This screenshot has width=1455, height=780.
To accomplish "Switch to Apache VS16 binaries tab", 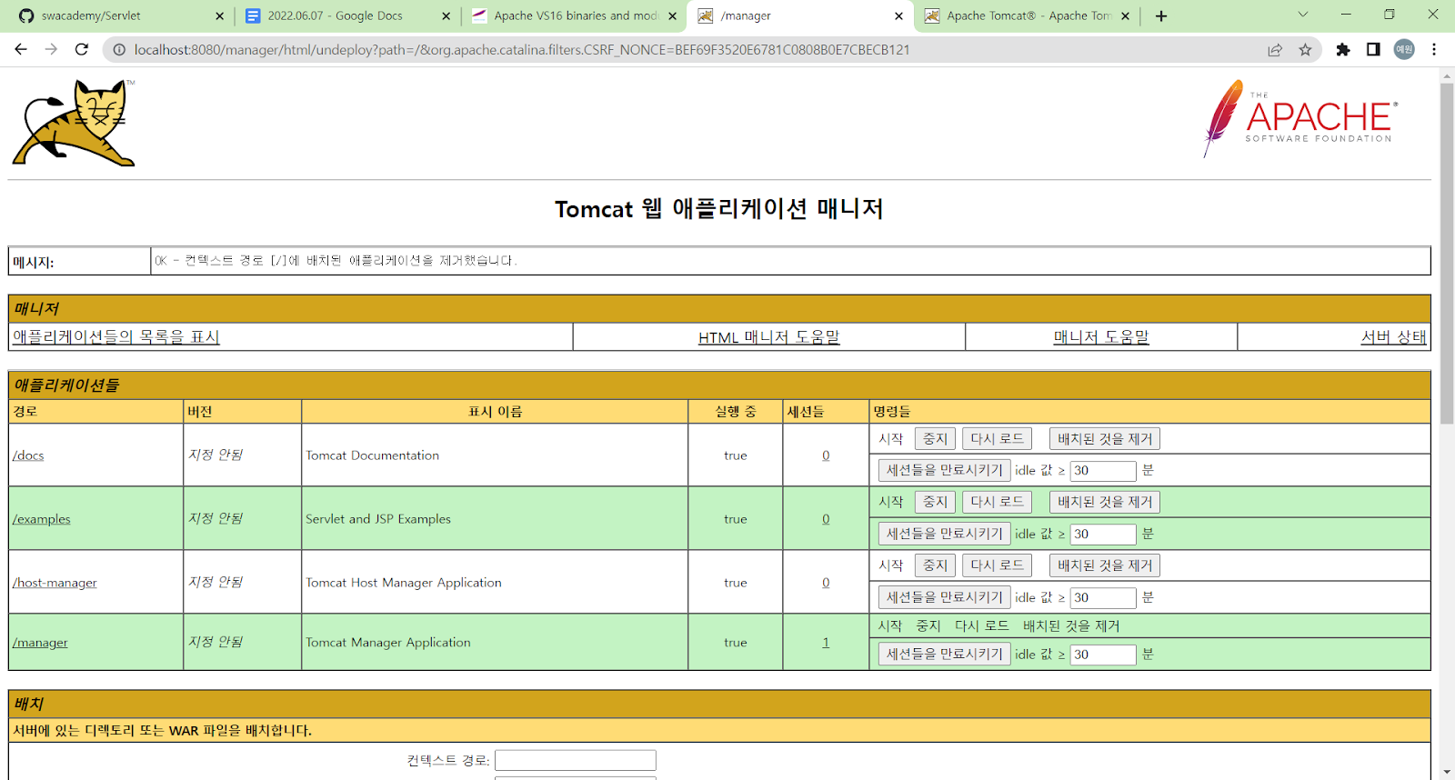I will [x=576, y=15].
